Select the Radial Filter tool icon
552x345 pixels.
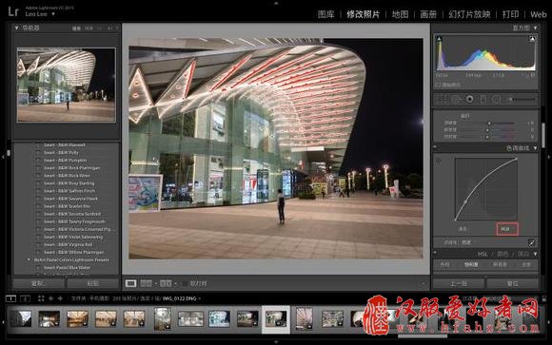point(497,100)
